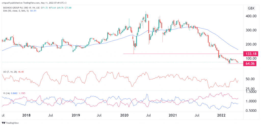Click the short support line at 64.06
The image size is (261, 126).
[x=236, y=64]
